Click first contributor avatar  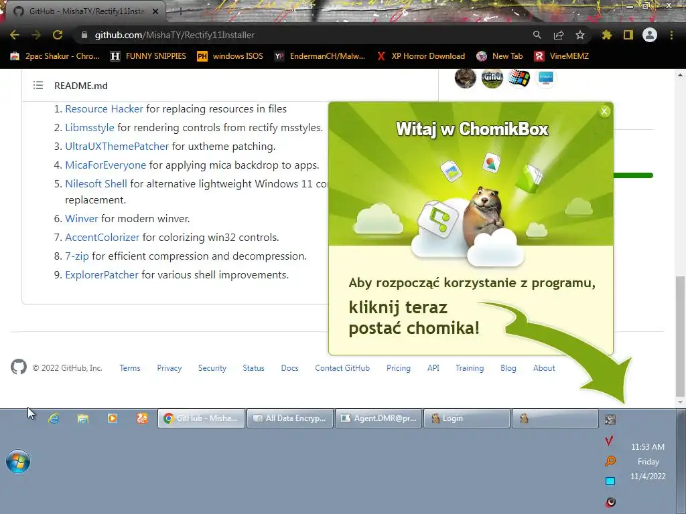pos(466,78)
